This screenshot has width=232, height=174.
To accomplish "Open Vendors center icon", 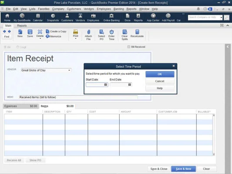I will pos(80,17).
